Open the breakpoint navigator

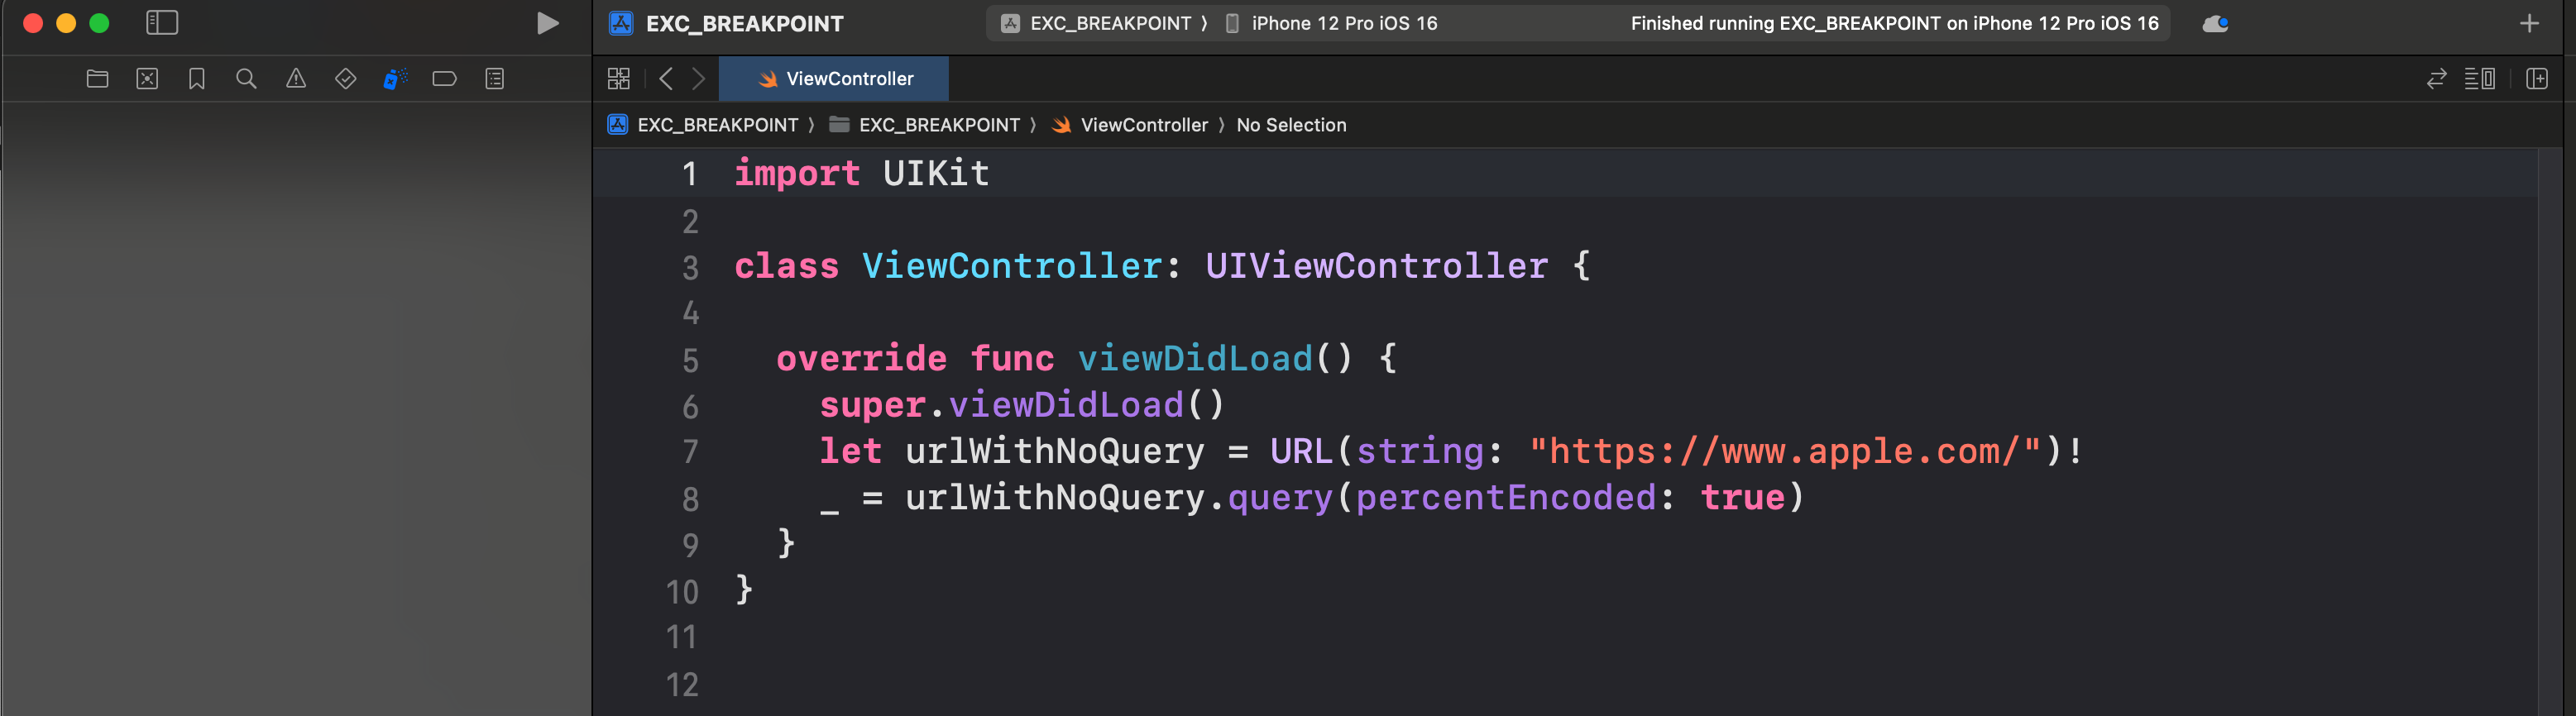445,79
